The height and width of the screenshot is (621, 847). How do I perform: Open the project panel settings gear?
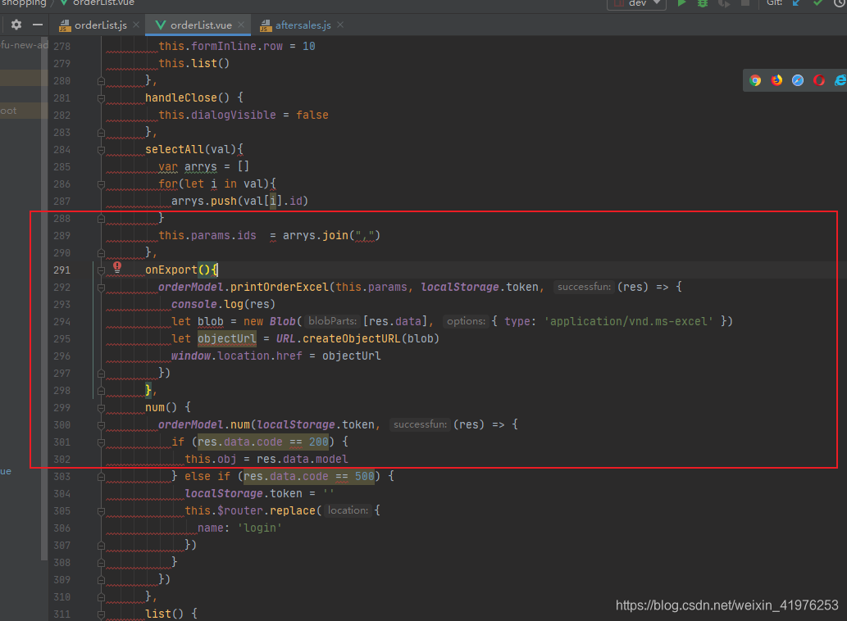tap(16, 25)
